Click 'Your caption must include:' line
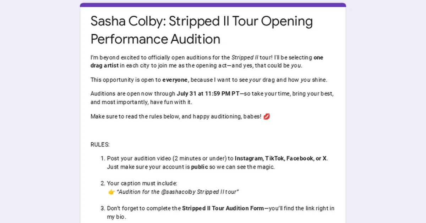The height and width of the screenshot is (223, 426). 142,183
